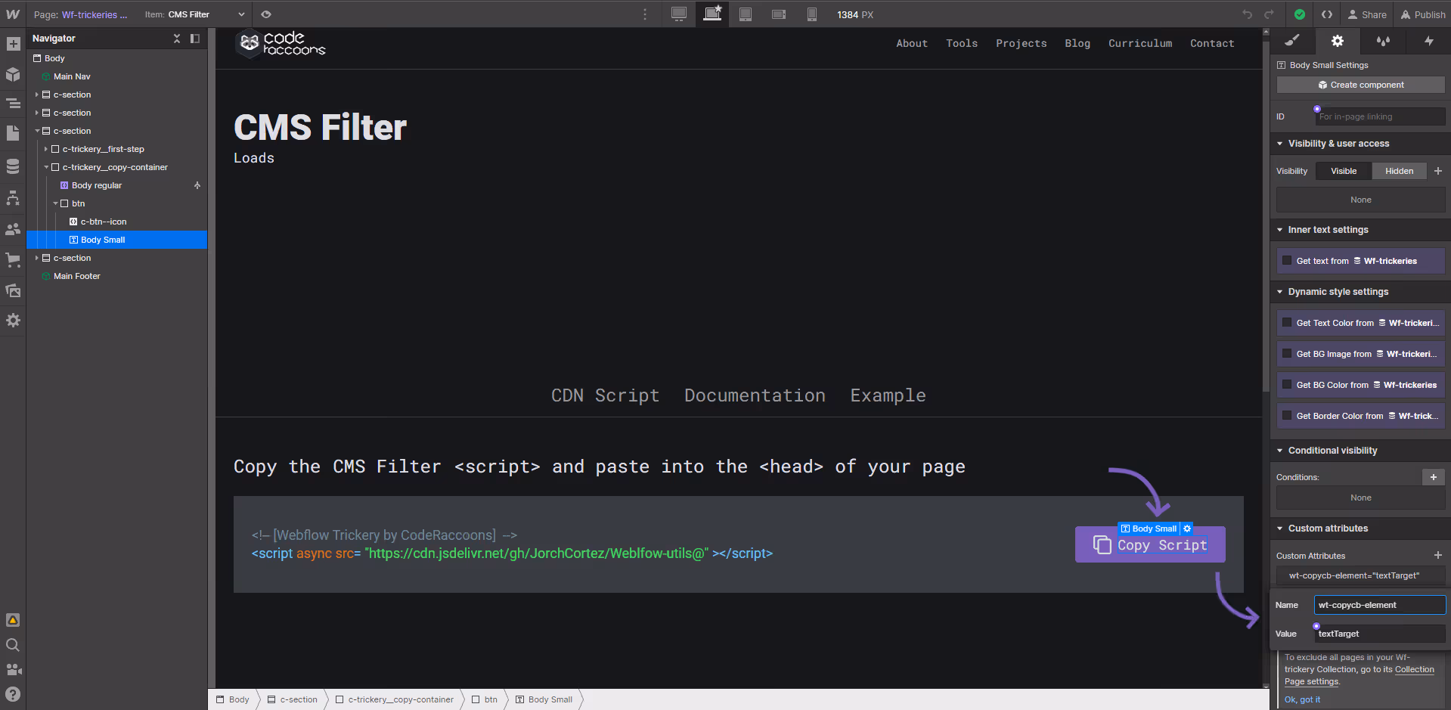Switch to the desktop breakpoint
Viewport: 1451px width, 710px height.
coord(679,14)
